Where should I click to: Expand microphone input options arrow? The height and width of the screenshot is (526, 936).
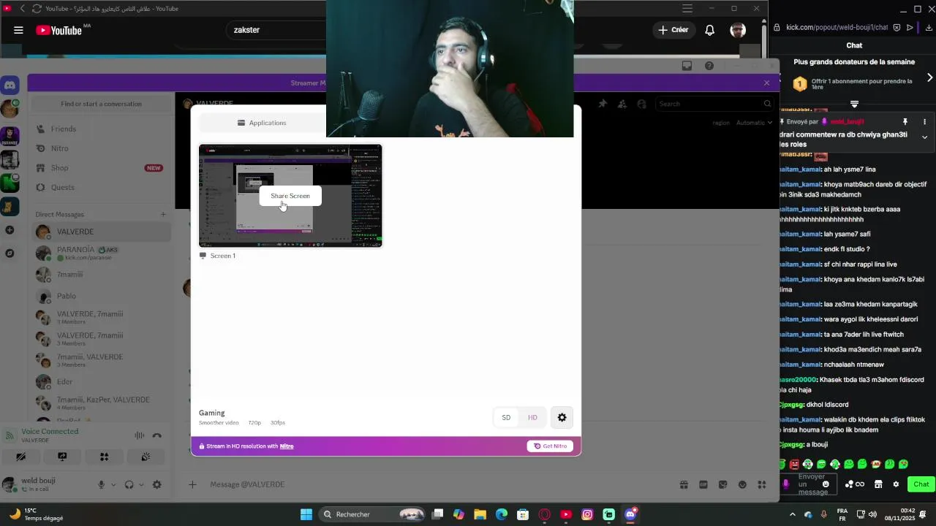[113, 484]
